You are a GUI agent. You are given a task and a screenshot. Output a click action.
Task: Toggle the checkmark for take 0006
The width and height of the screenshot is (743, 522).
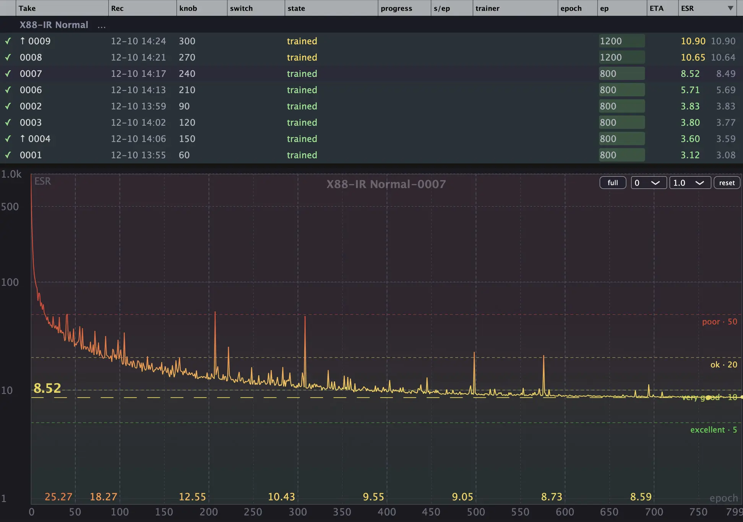pyautogui.click(x=8, y=90)
